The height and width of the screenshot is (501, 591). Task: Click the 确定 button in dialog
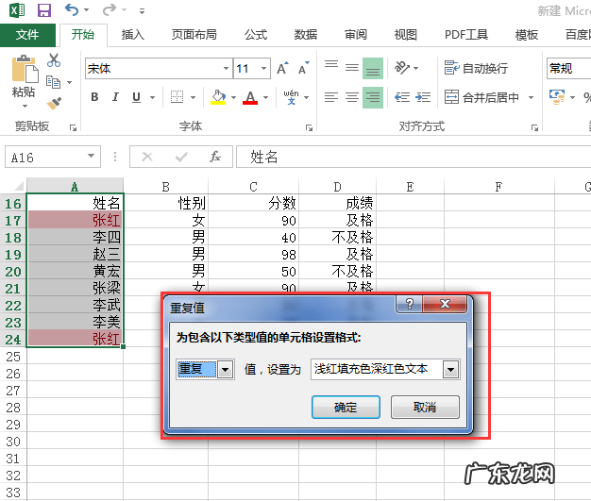pyautogui.click(x=346, y=407)
